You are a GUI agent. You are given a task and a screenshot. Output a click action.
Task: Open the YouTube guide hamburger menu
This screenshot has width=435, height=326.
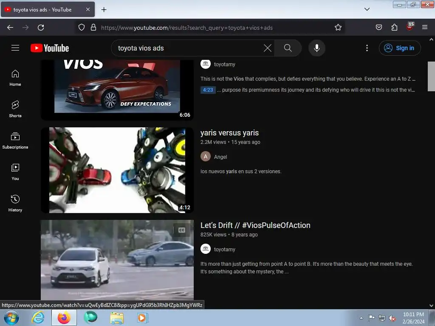tap(15, 48)
